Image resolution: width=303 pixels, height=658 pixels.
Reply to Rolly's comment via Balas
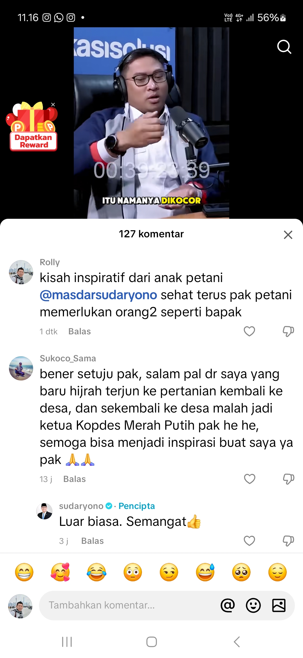(x=80, y=332)
